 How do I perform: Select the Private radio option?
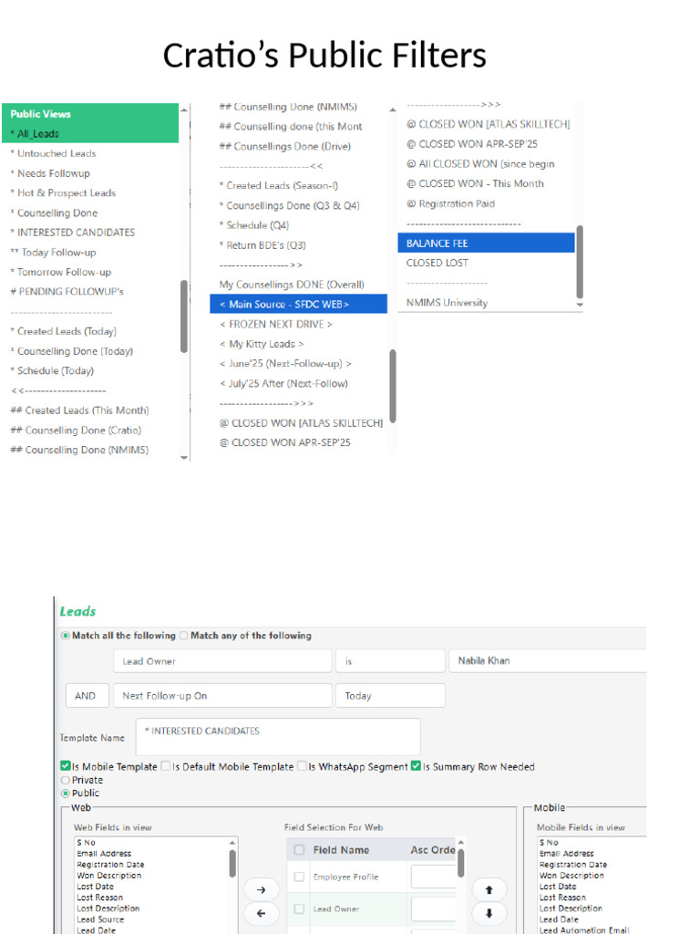tap(66, 780)
